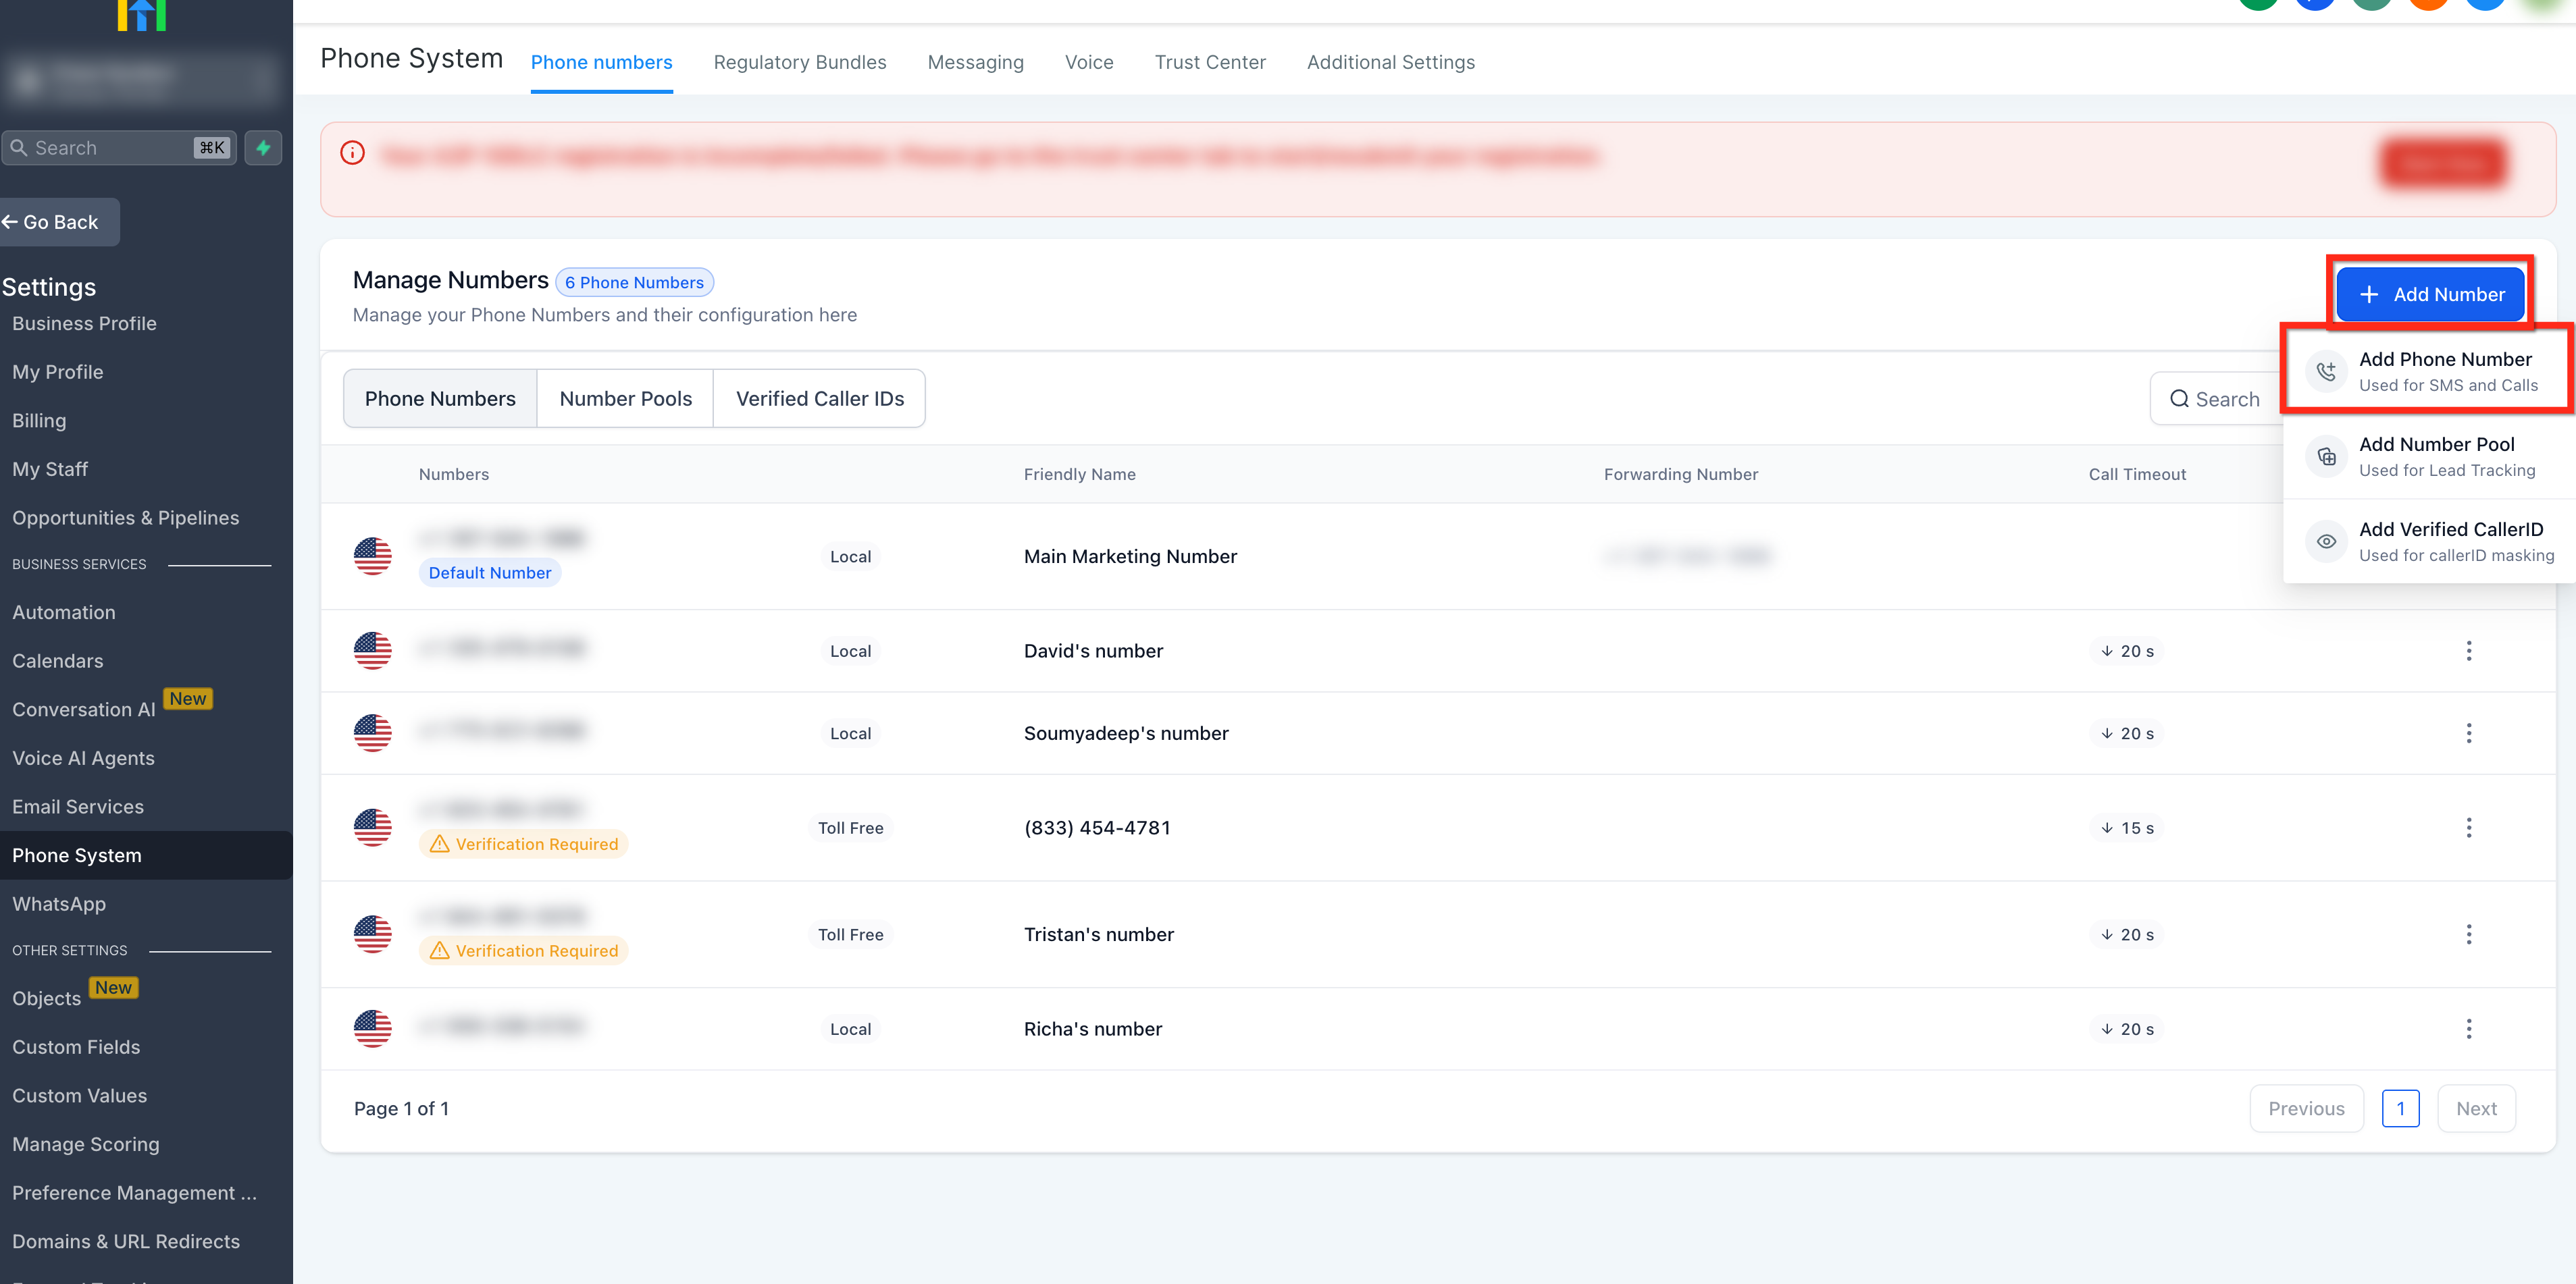Open three-dot menu for Soumyadeep's number
Image resolution: width=2576 pixels, height=1284 pixels.
point(2468,733)
